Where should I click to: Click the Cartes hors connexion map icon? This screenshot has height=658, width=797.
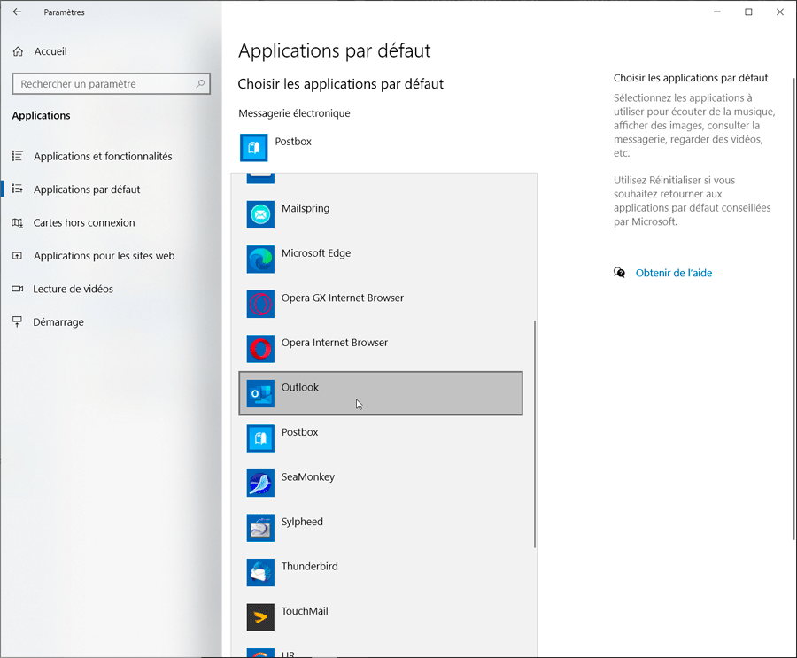coord(17,222)
